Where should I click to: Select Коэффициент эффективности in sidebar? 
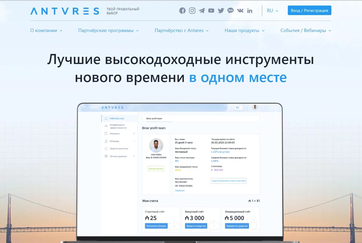118,126
